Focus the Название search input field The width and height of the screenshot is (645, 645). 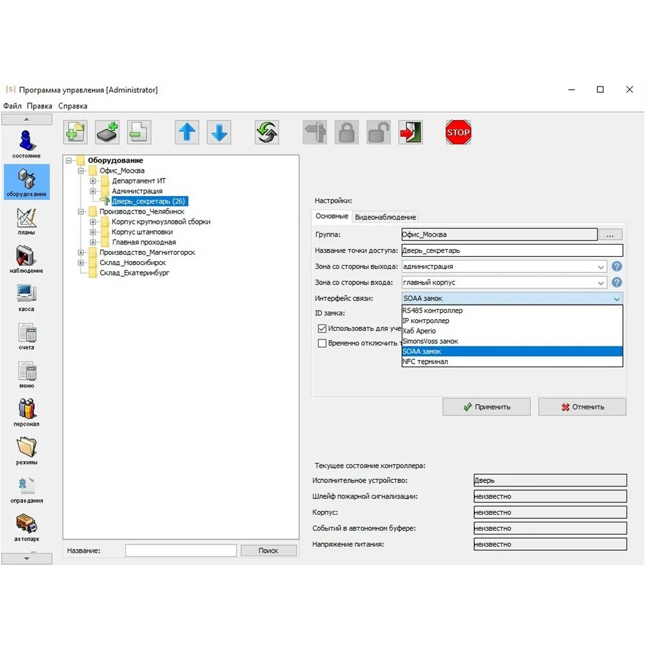[x=181, y=550]
